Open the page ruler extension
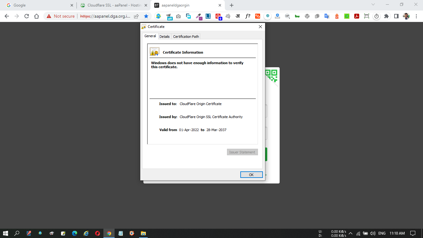423x238 pixels. [277, 16]
